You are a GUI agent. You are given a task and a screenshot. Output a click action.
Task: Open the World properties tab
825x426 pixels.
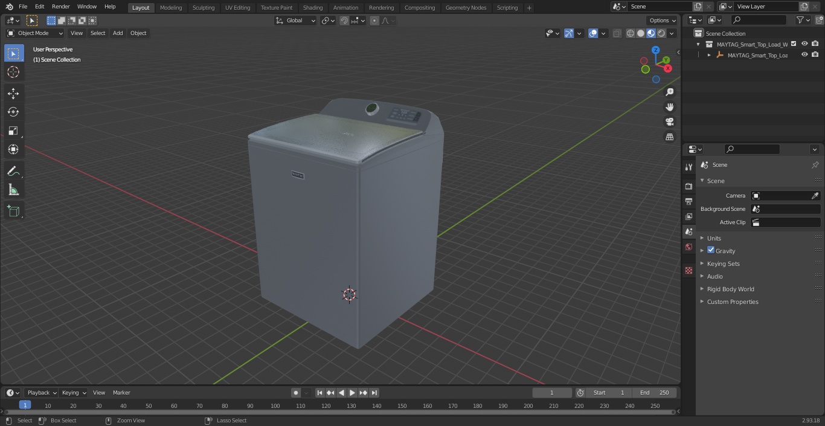[x=689, y=247]
